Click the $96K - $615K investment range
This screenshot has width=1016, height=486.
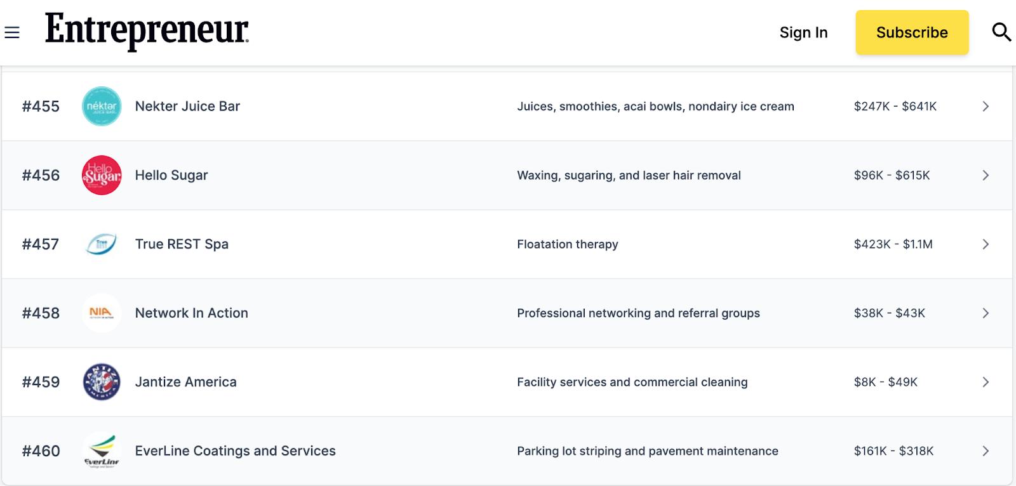pos(892,175)
